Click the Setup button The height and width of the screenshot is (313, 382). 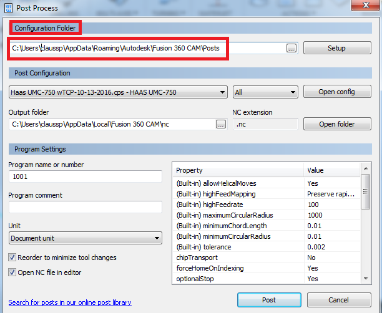(337, 48)
